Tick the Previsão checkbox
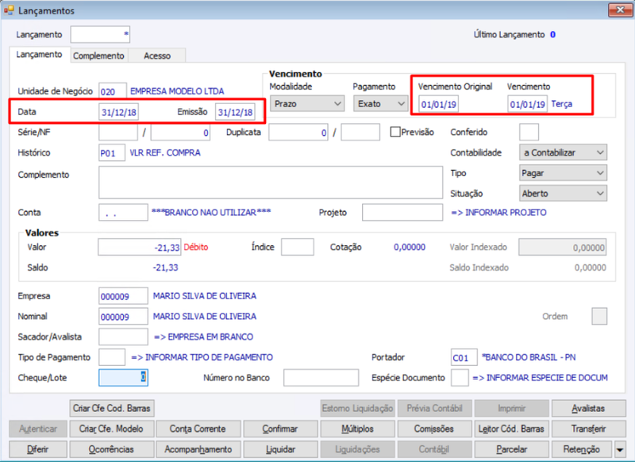This screenshot has height=462, width=635. [x=394, y=132]
